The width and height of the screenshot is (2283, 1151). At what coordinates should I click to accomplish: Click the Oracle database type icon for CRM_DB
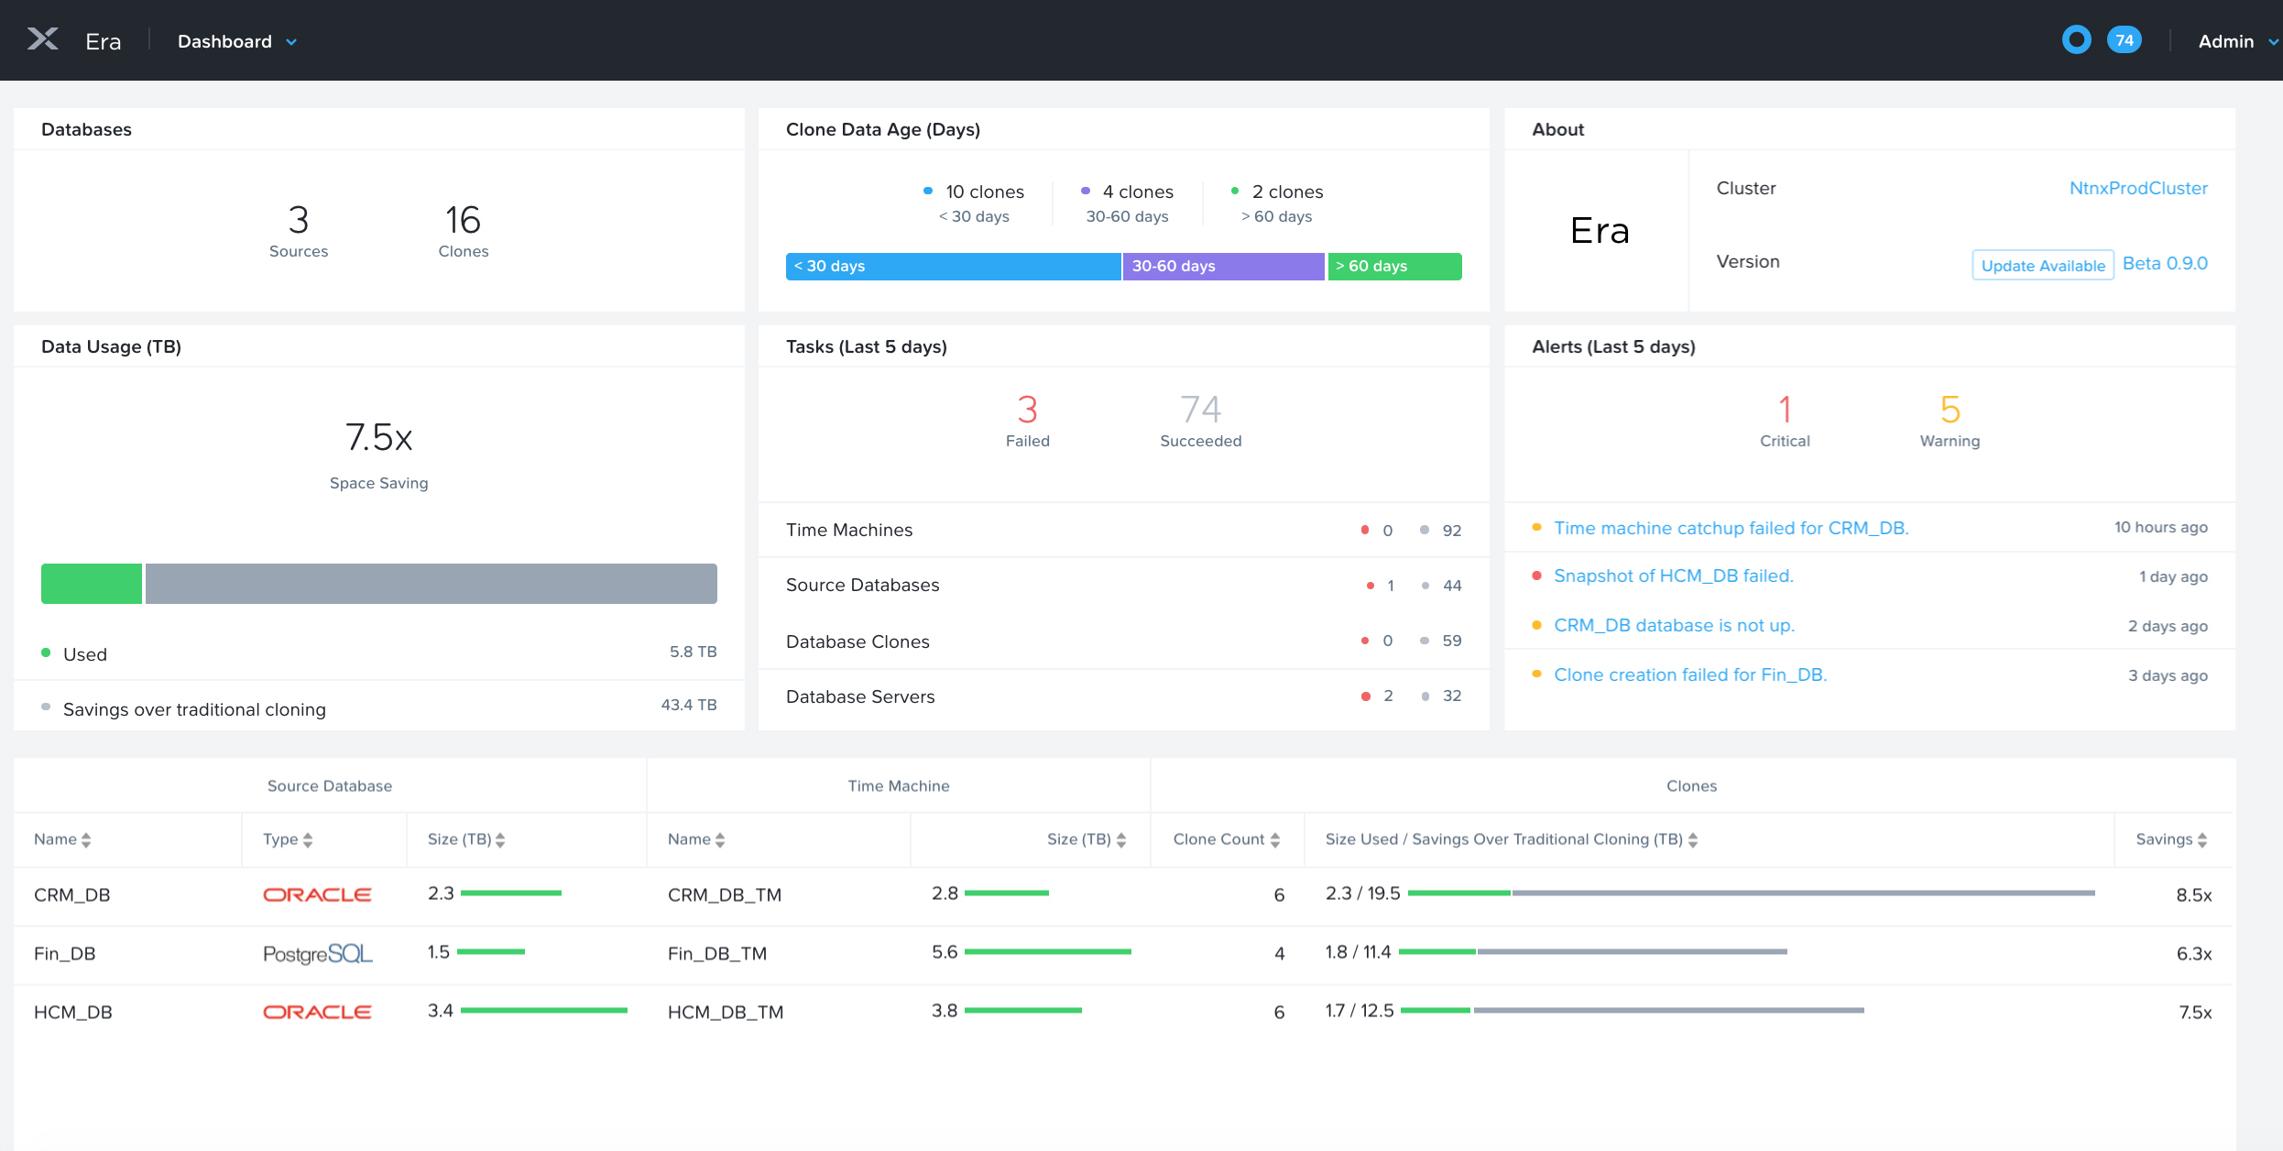pyautogui.click(x=317, y=895)
